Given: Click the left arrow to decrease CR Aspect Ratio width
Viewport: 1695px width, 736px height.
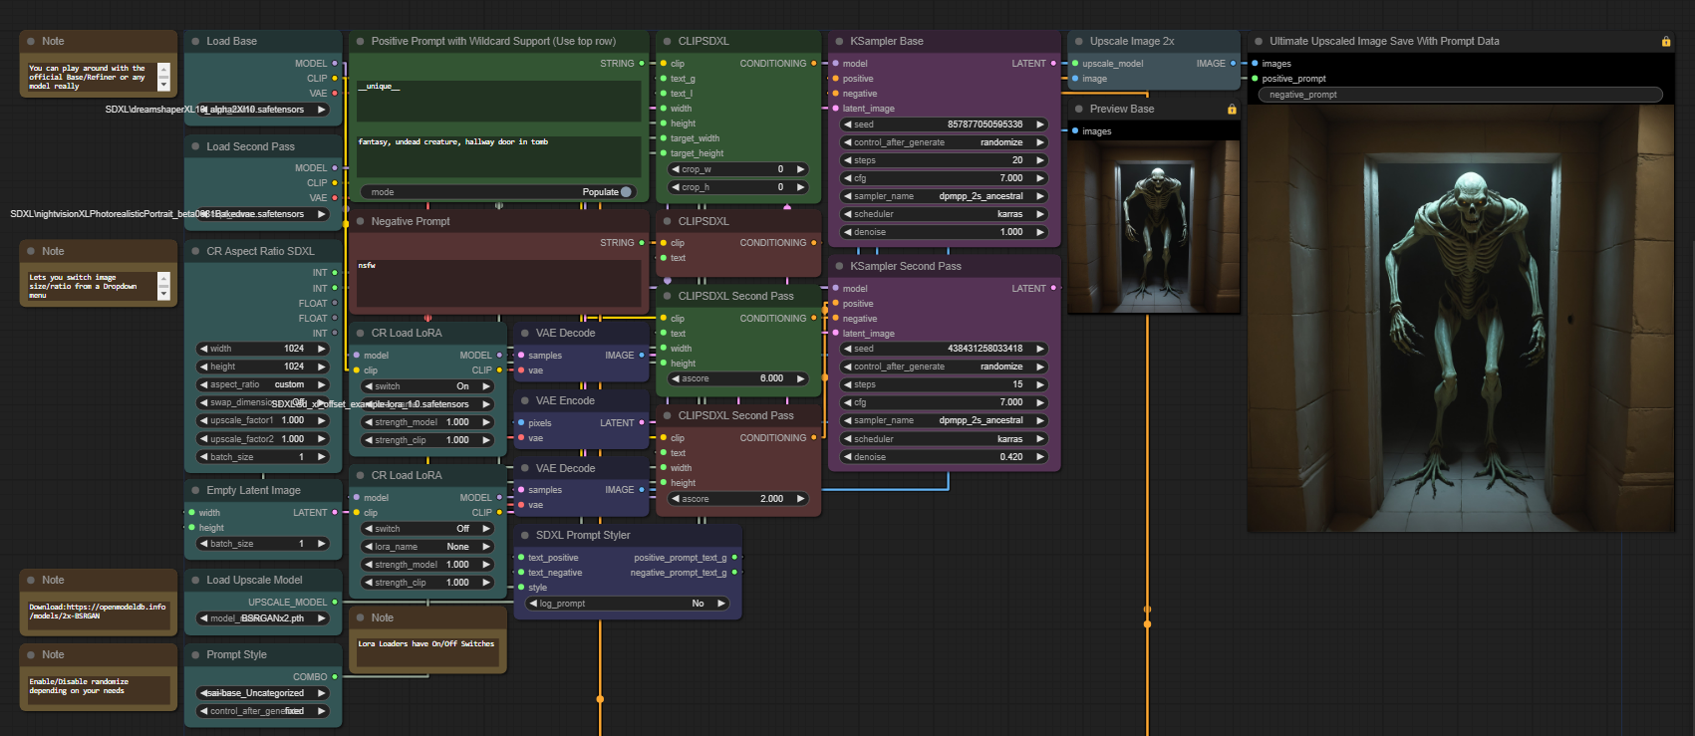Looking at the screenshot, I should click(x=203, y=349).
